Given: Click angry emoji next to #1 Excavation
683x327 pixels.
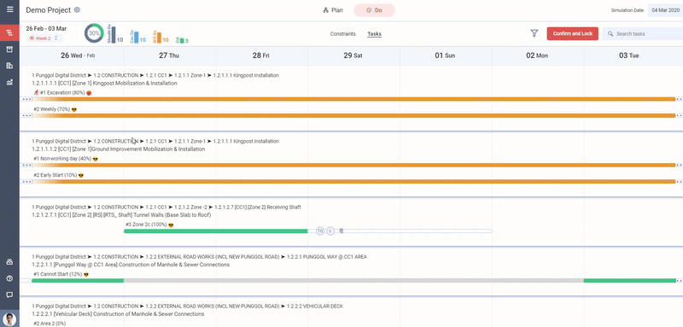Looking at the screenshot, I should [x=89, y=93].
